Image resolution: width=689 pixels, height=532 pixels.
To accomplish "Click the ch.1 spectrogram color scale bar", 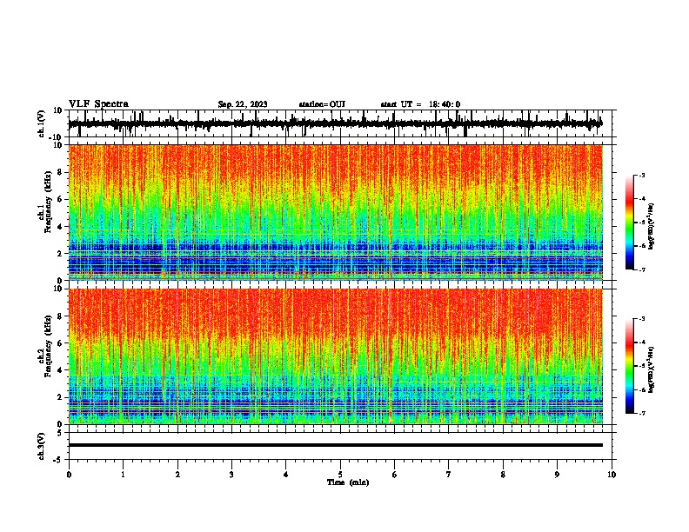I will (x=630, y=223).
